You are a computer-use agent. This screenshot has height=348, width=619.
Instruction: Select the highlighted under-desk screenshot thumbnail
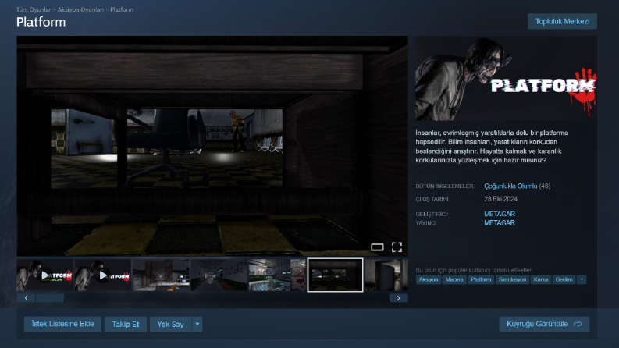coord(335,275)
